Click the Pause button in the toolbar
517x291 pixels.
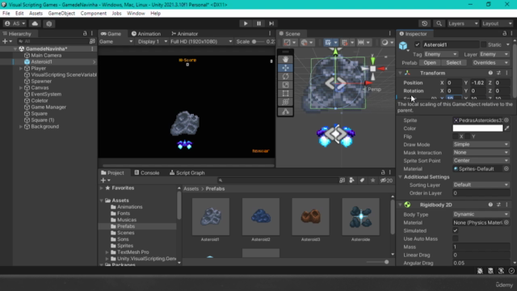pos(258,23)
